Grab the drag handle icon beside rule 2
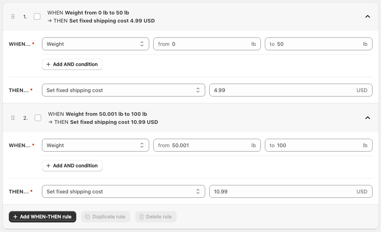Image resolution: width=381 pixels, height=232 pixels. point(12,118)
